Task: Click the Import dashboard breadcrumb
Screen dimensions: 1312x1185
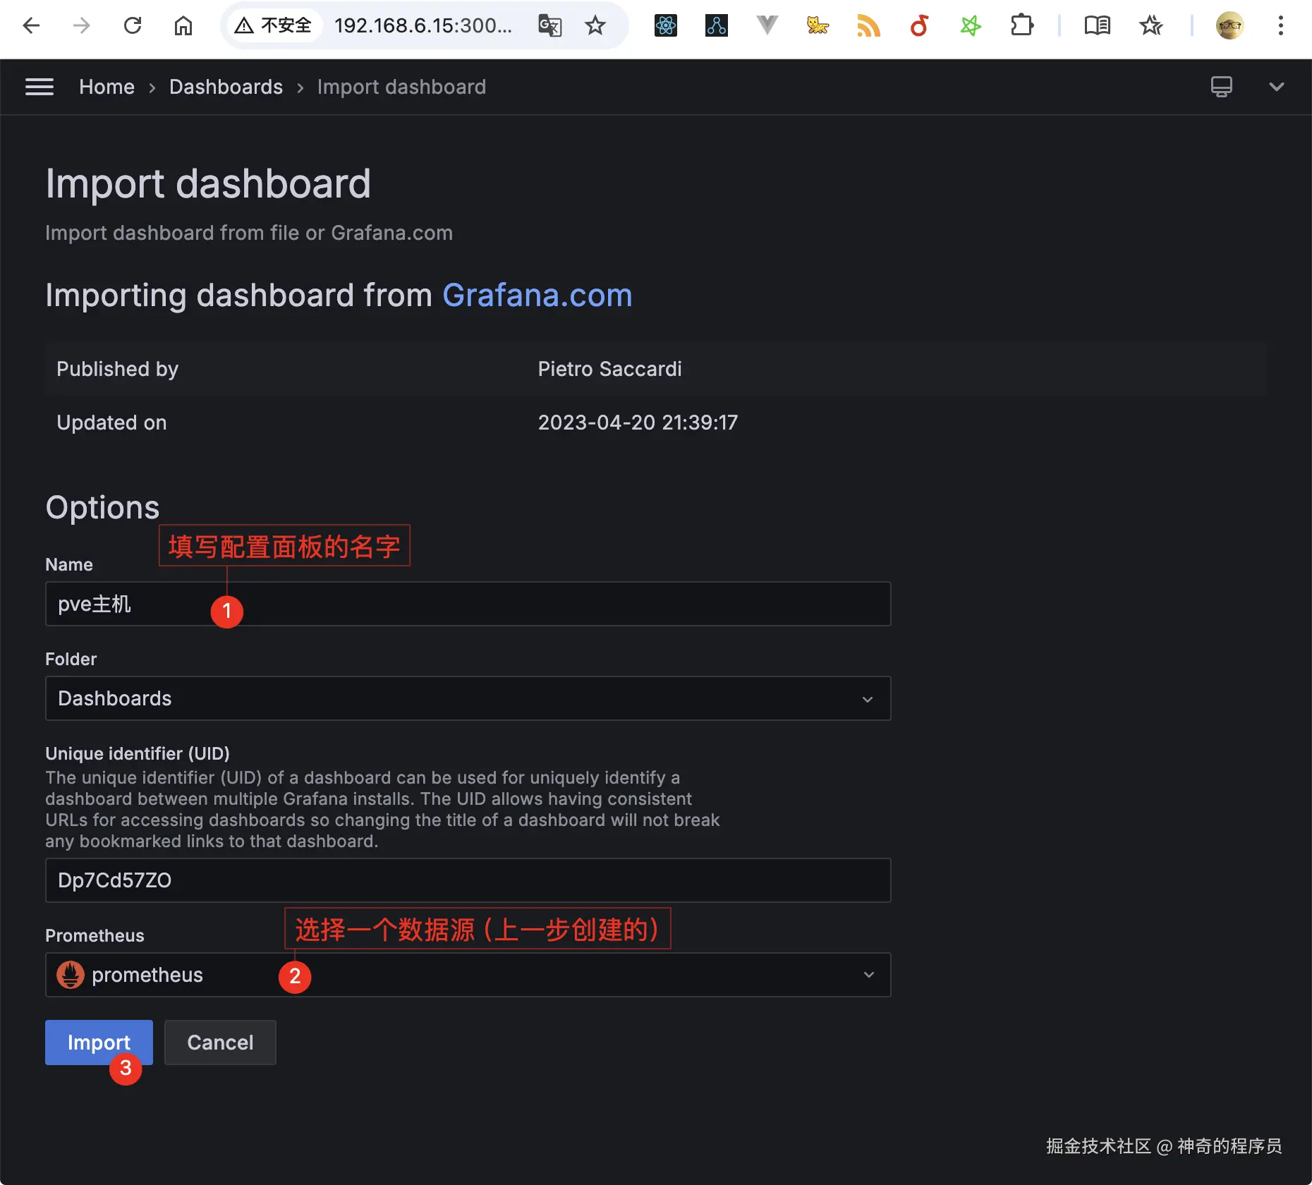Action: point(401,87)
